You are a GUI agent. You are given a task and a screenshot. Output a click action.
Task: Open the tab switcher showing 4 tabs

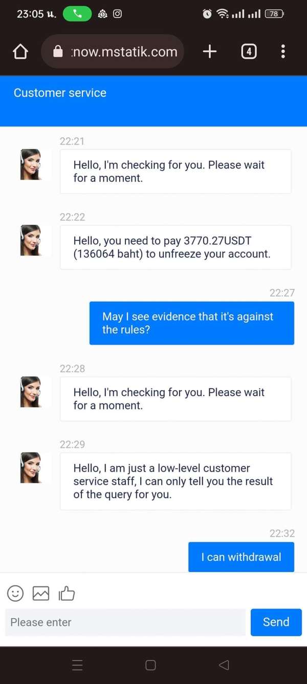click(x=249, y=51)
